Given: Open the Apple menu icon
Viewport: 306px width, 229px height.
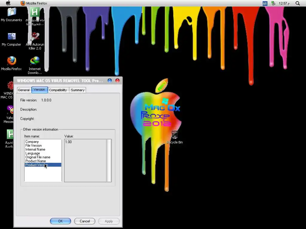Looking at the screenshot, I should pyautogui.click(x=8, y=3).
